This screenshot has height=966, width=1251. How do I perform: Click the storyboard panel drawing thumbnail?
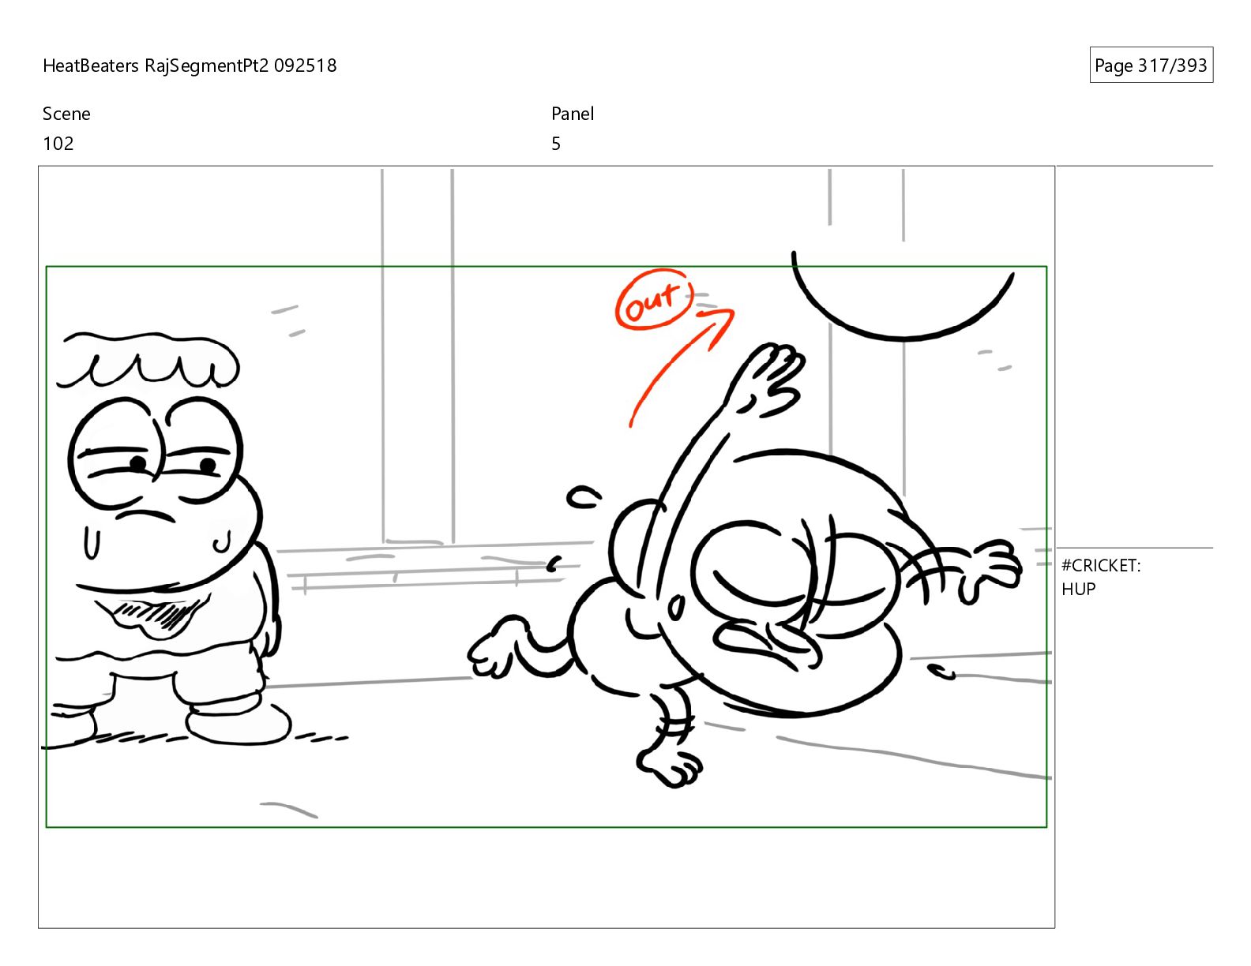[547, 547]
